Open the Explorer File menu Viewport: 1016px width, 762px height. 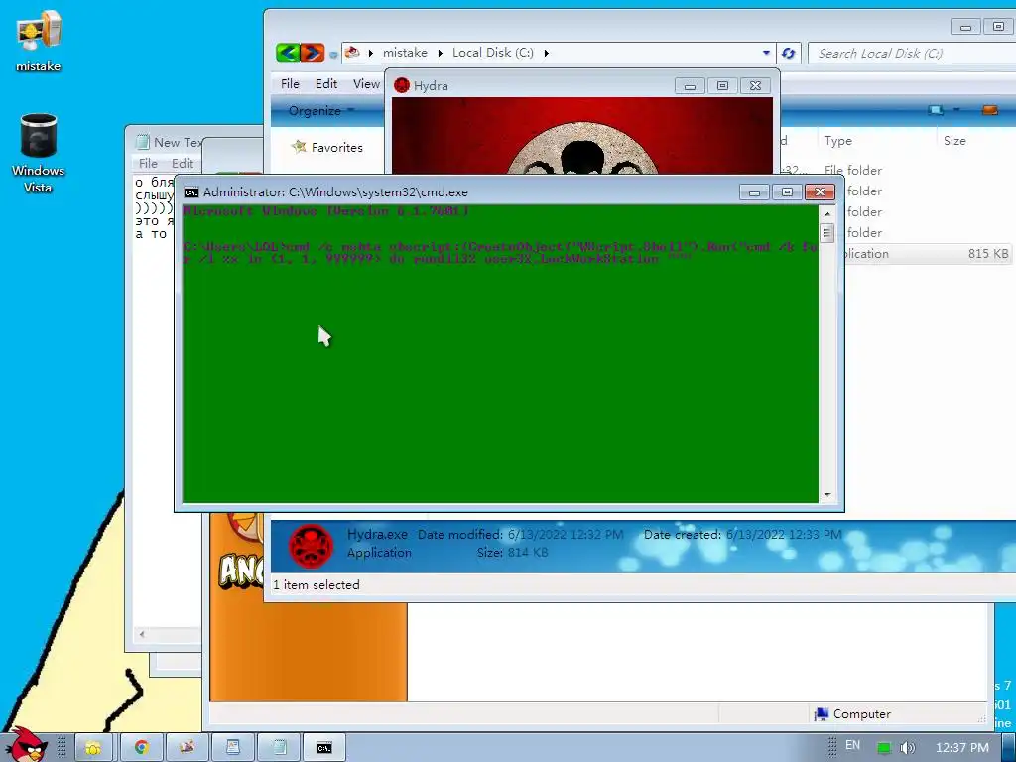[x=290, y=83]
